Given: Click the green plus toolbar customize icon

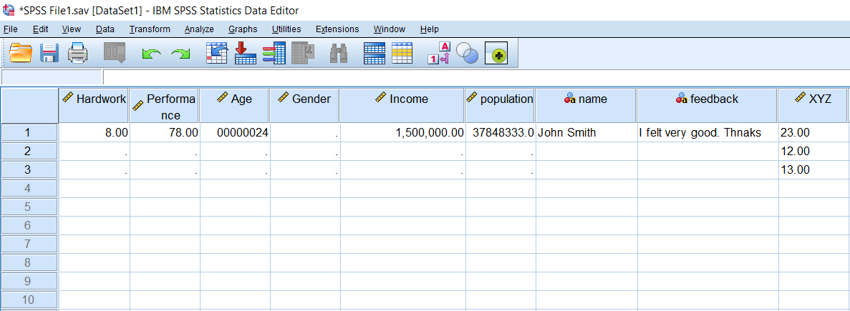Looking at the screenshot, I should pyautogui.click(x=496, y=54).
